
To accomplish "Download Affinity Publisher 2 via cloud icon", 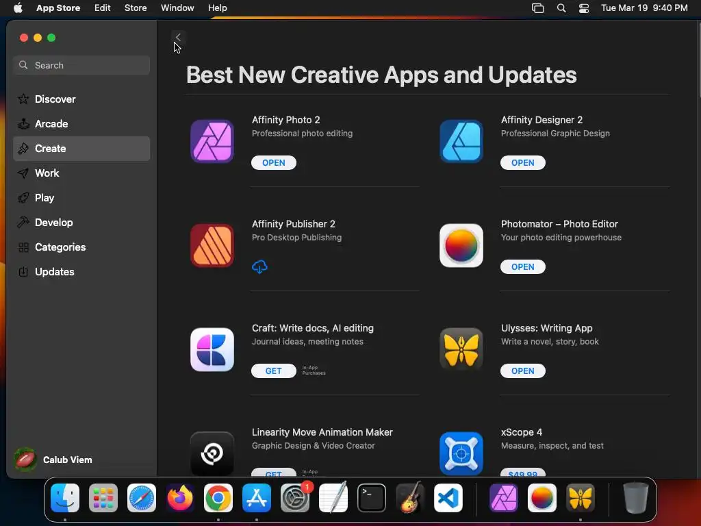I will point(259,267).
